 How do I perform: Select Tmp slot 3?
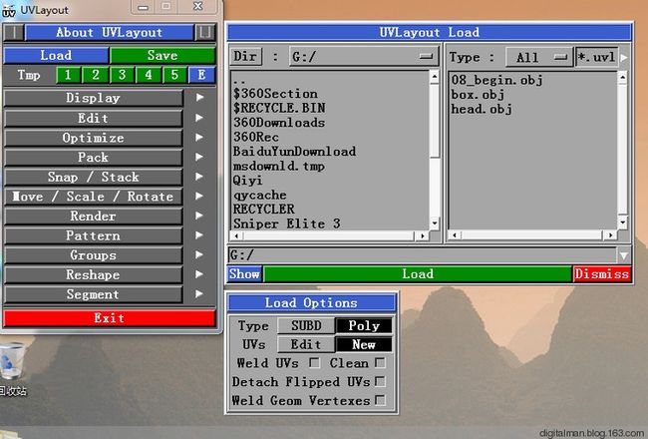click(x=122, y=75)
